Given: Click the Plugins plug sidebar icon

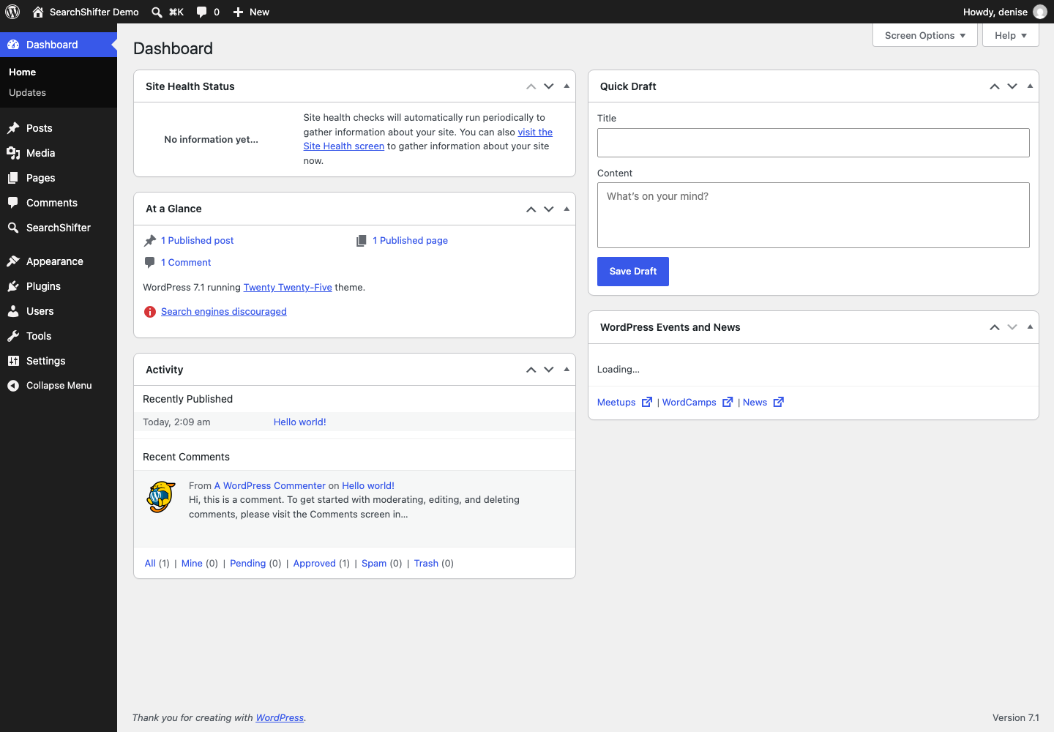Looking at the screenshot, I should coord(13,286).
